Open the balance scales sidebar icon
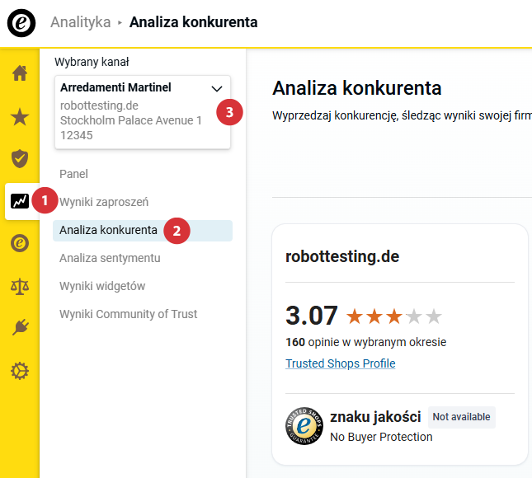 point(20,286)
